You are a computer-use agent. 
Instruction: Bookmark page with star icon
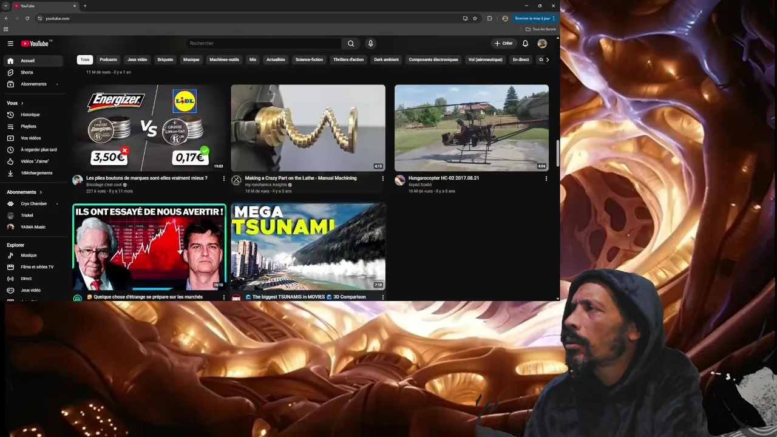click(475, 18)
